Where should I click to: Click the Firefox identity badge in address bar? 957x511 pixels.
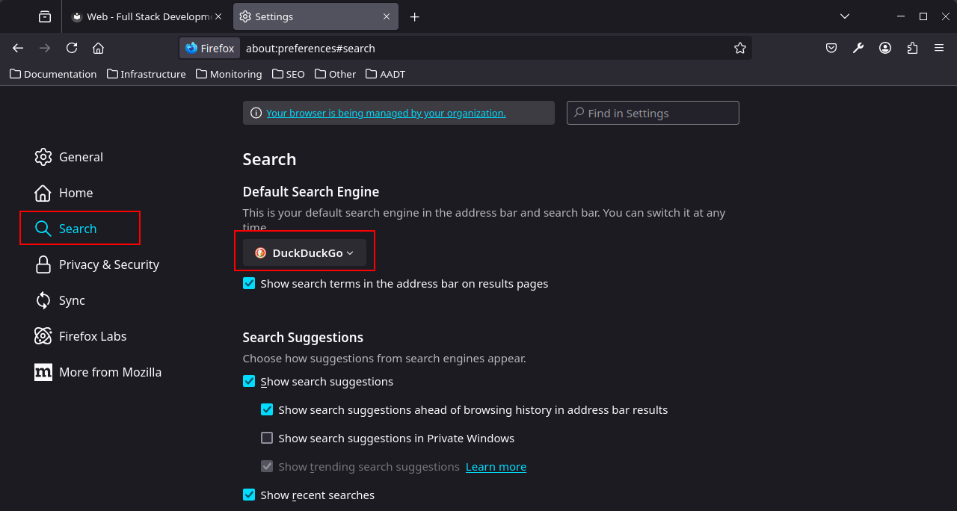coord(210,48)
